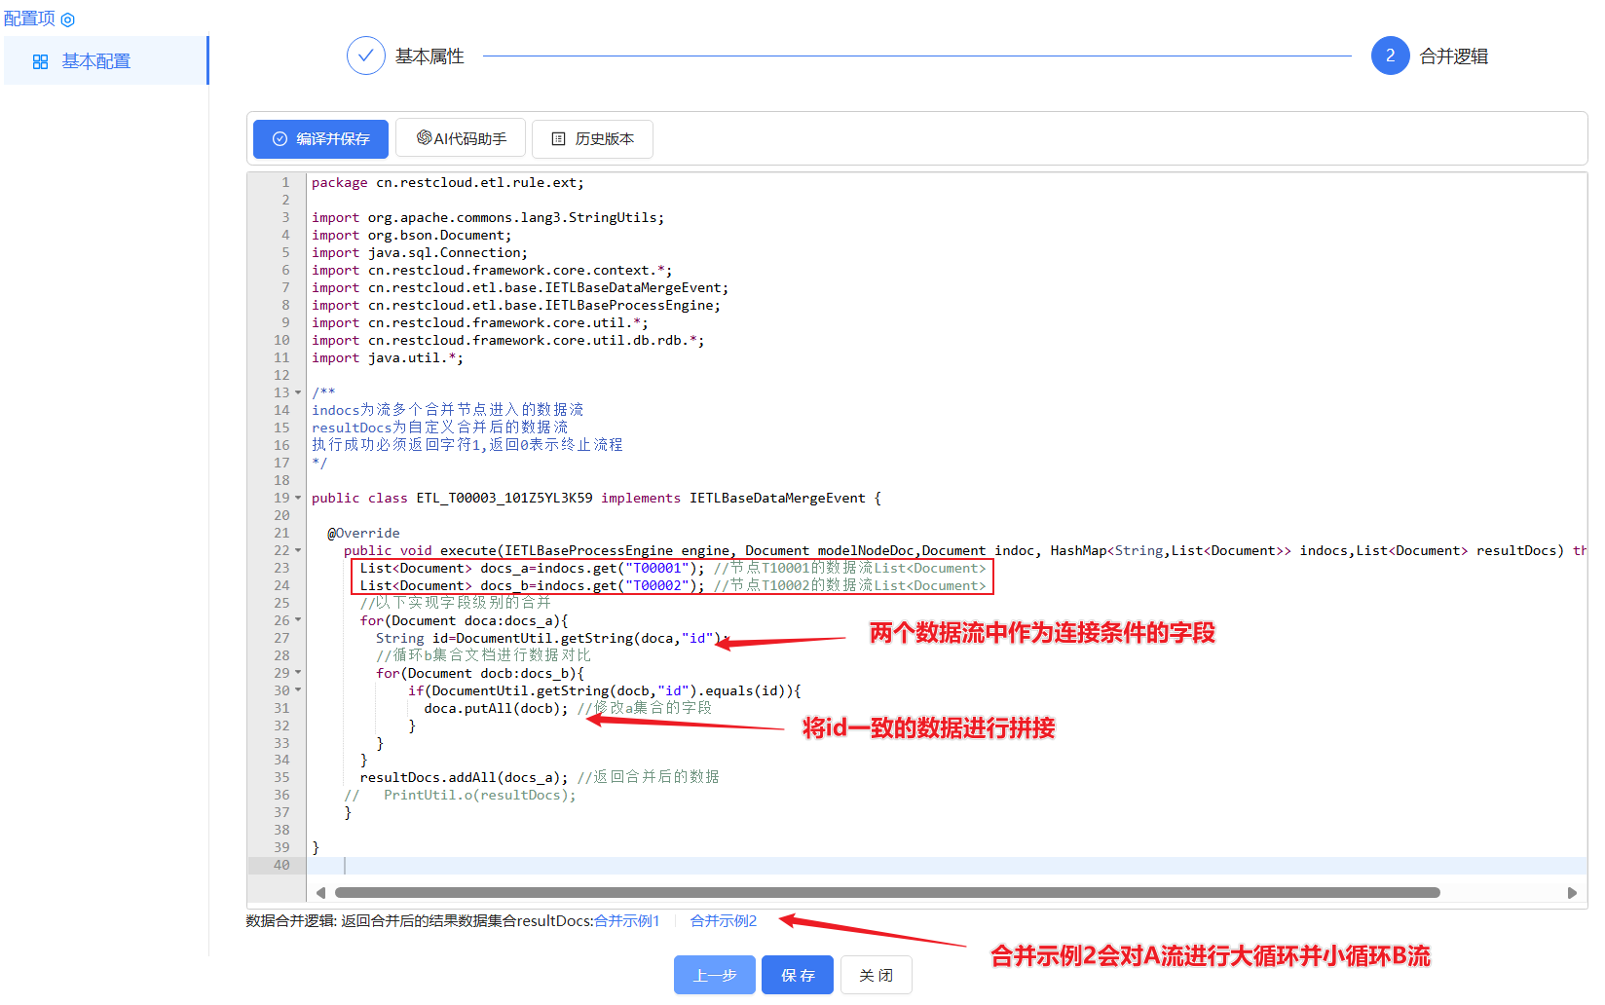Open the 历史版本 history list
The width and height of the screenshot is (1605, 1005).
click(x=592, y=138)
